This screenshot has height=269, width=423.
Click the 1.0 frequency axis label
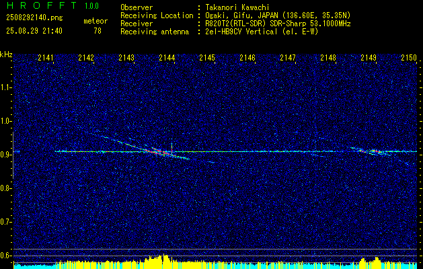point(6,121)
